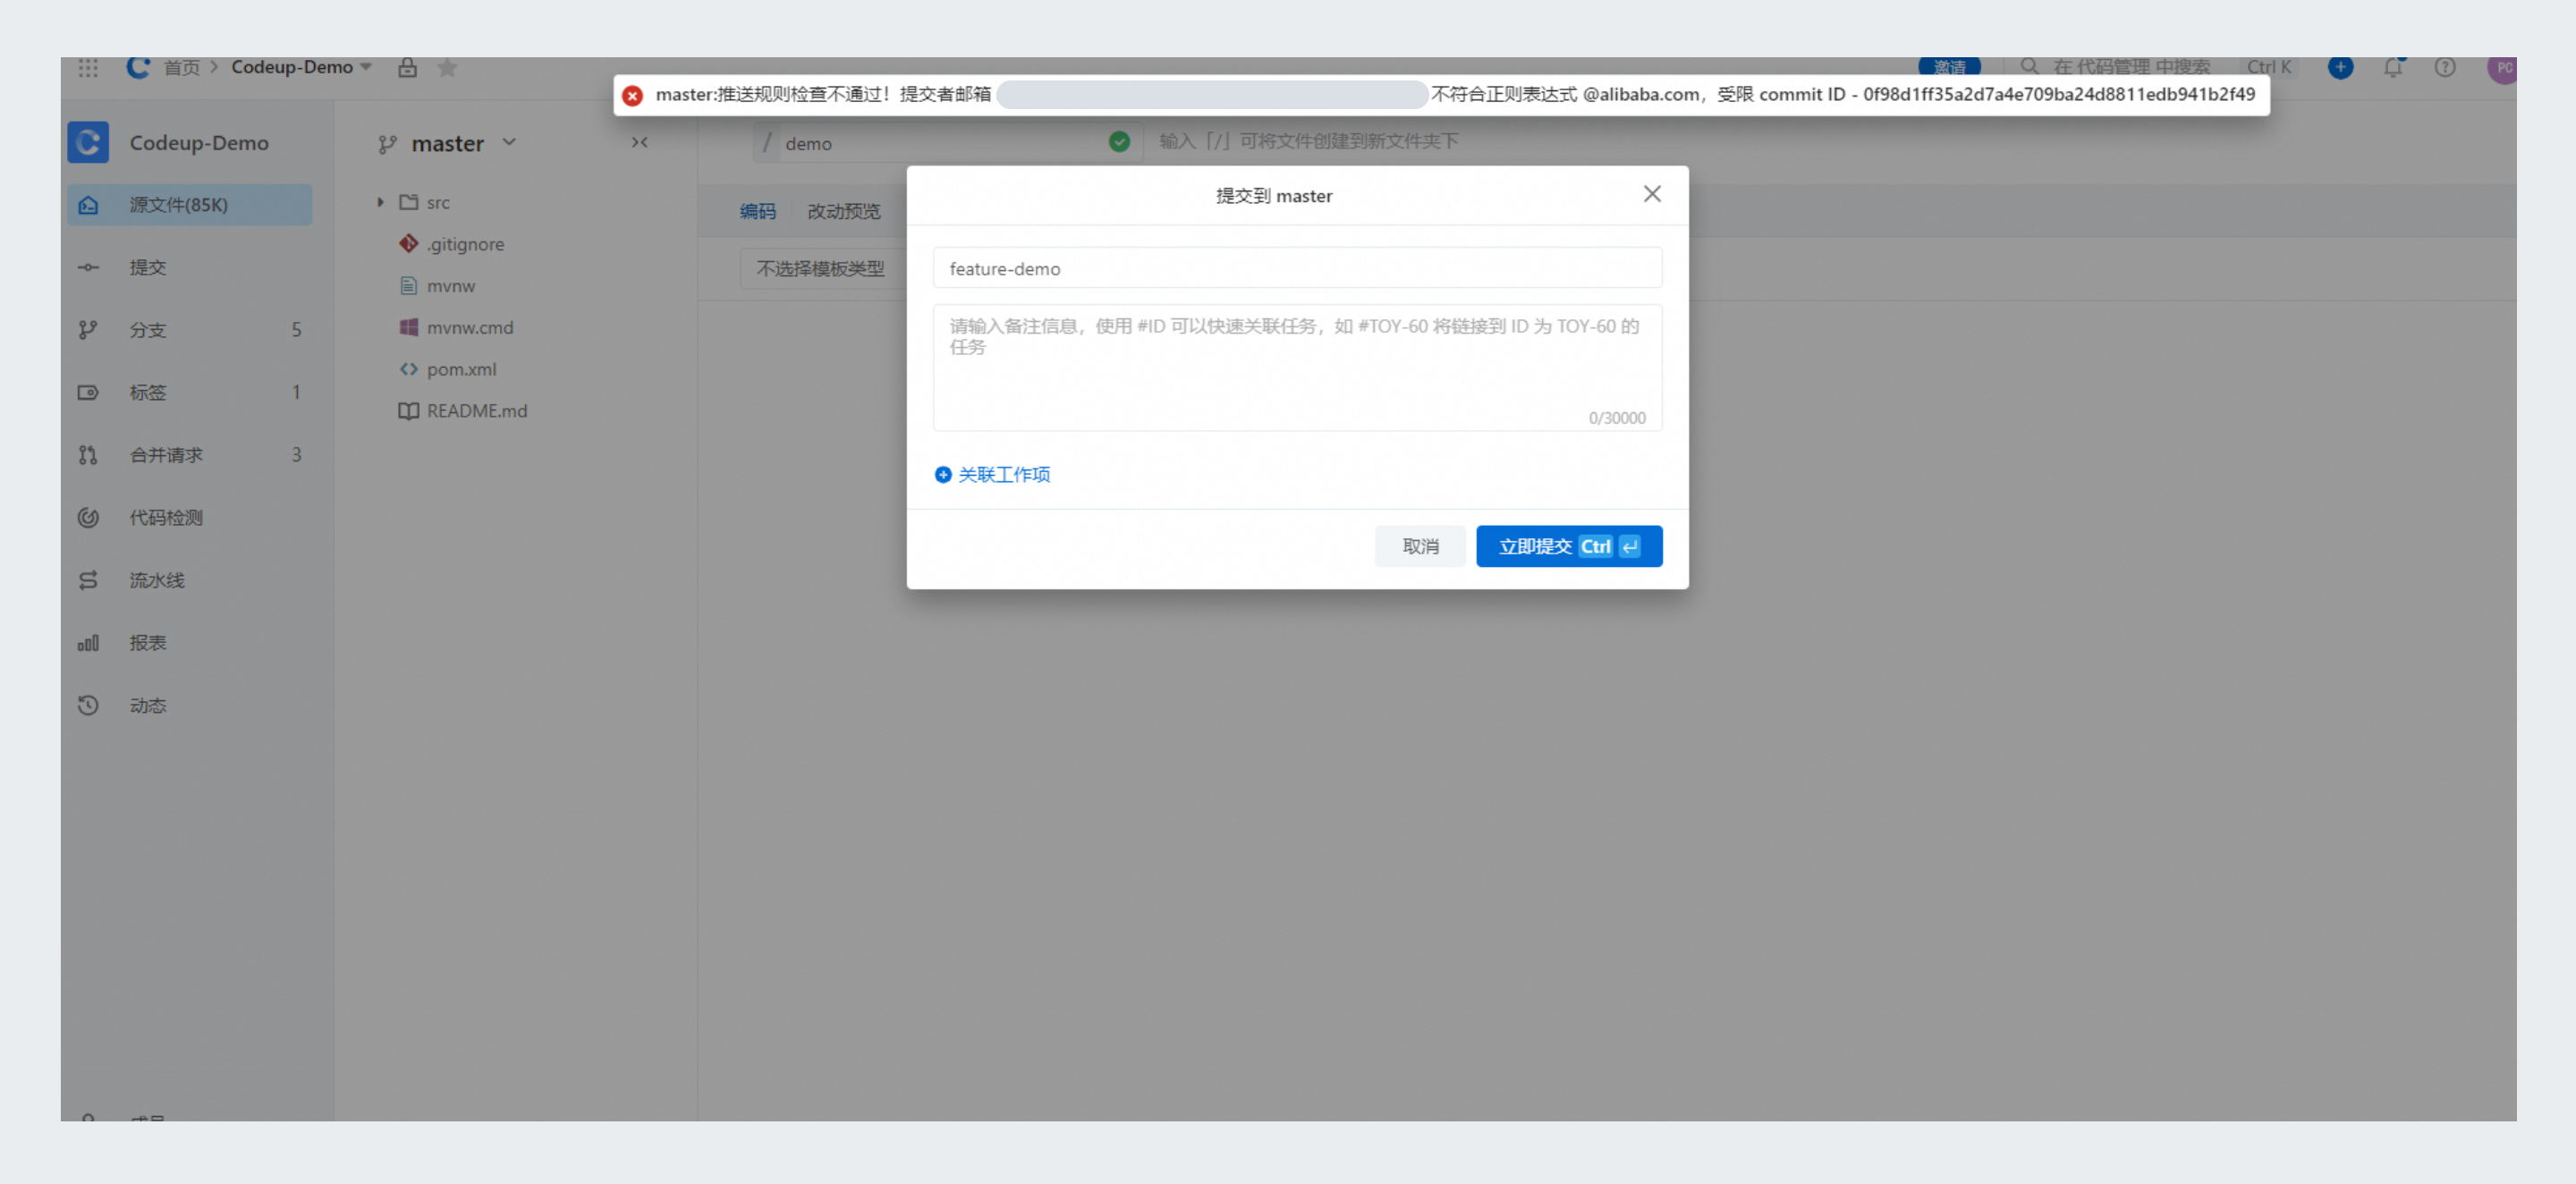The width and height of the screenshot is (2576, 1184).
Task: Open the 代码检测 sidebar item
Action: (x=166, y=518)
